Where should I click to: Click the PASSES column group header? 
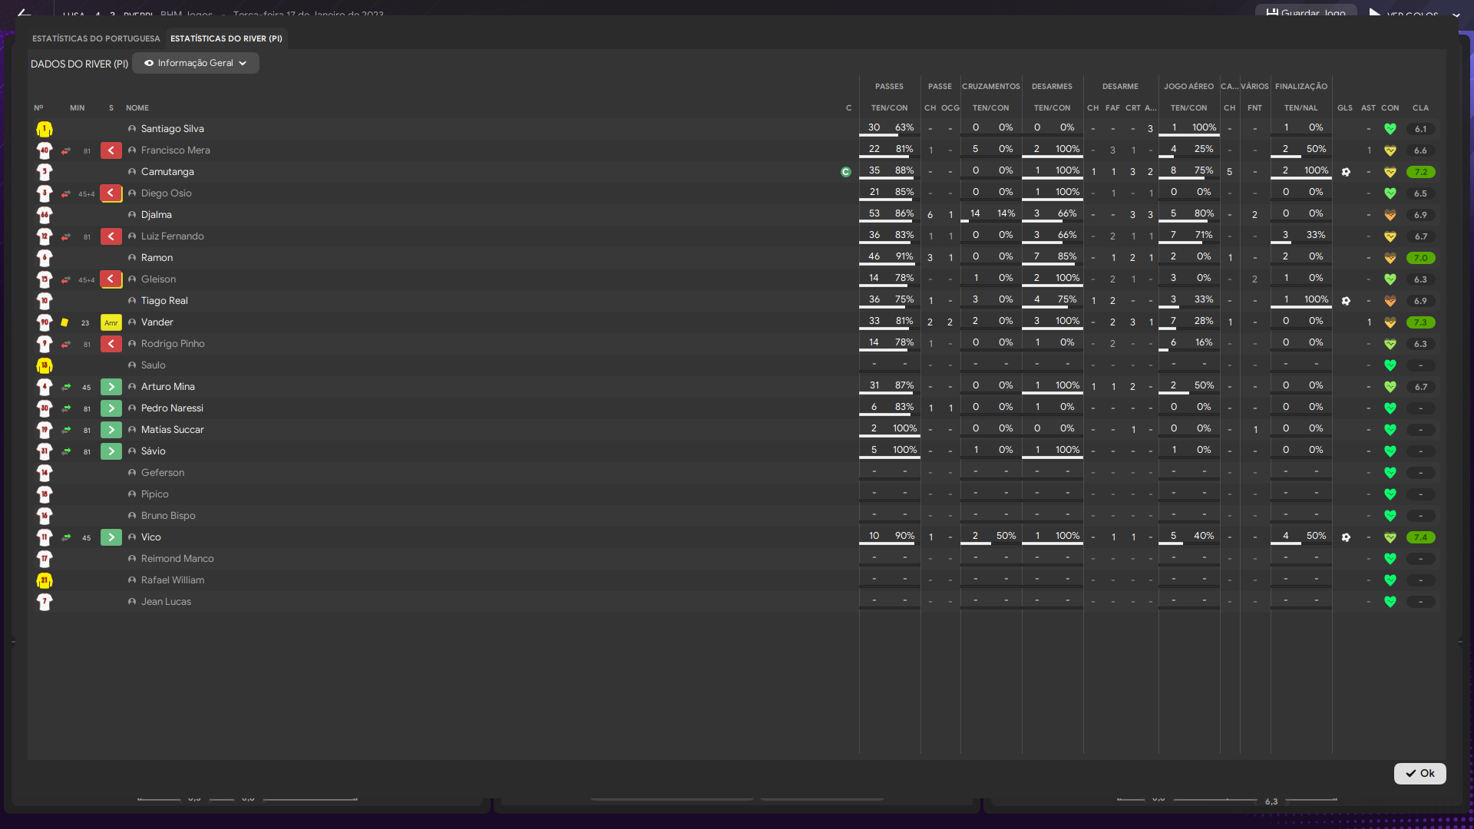coord(889,87)
